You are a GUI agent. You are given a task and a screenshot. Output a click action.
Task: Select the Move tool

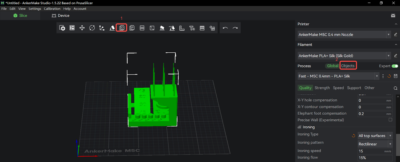click(82, 28)
